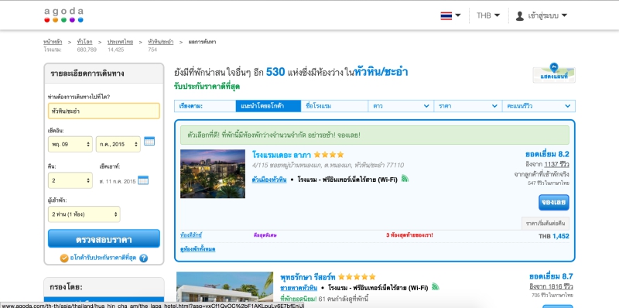Open the 1137 รีวิว reviews link
This screenshot has width=619, height=308.
pyautogui.click(x=556, y=164)
